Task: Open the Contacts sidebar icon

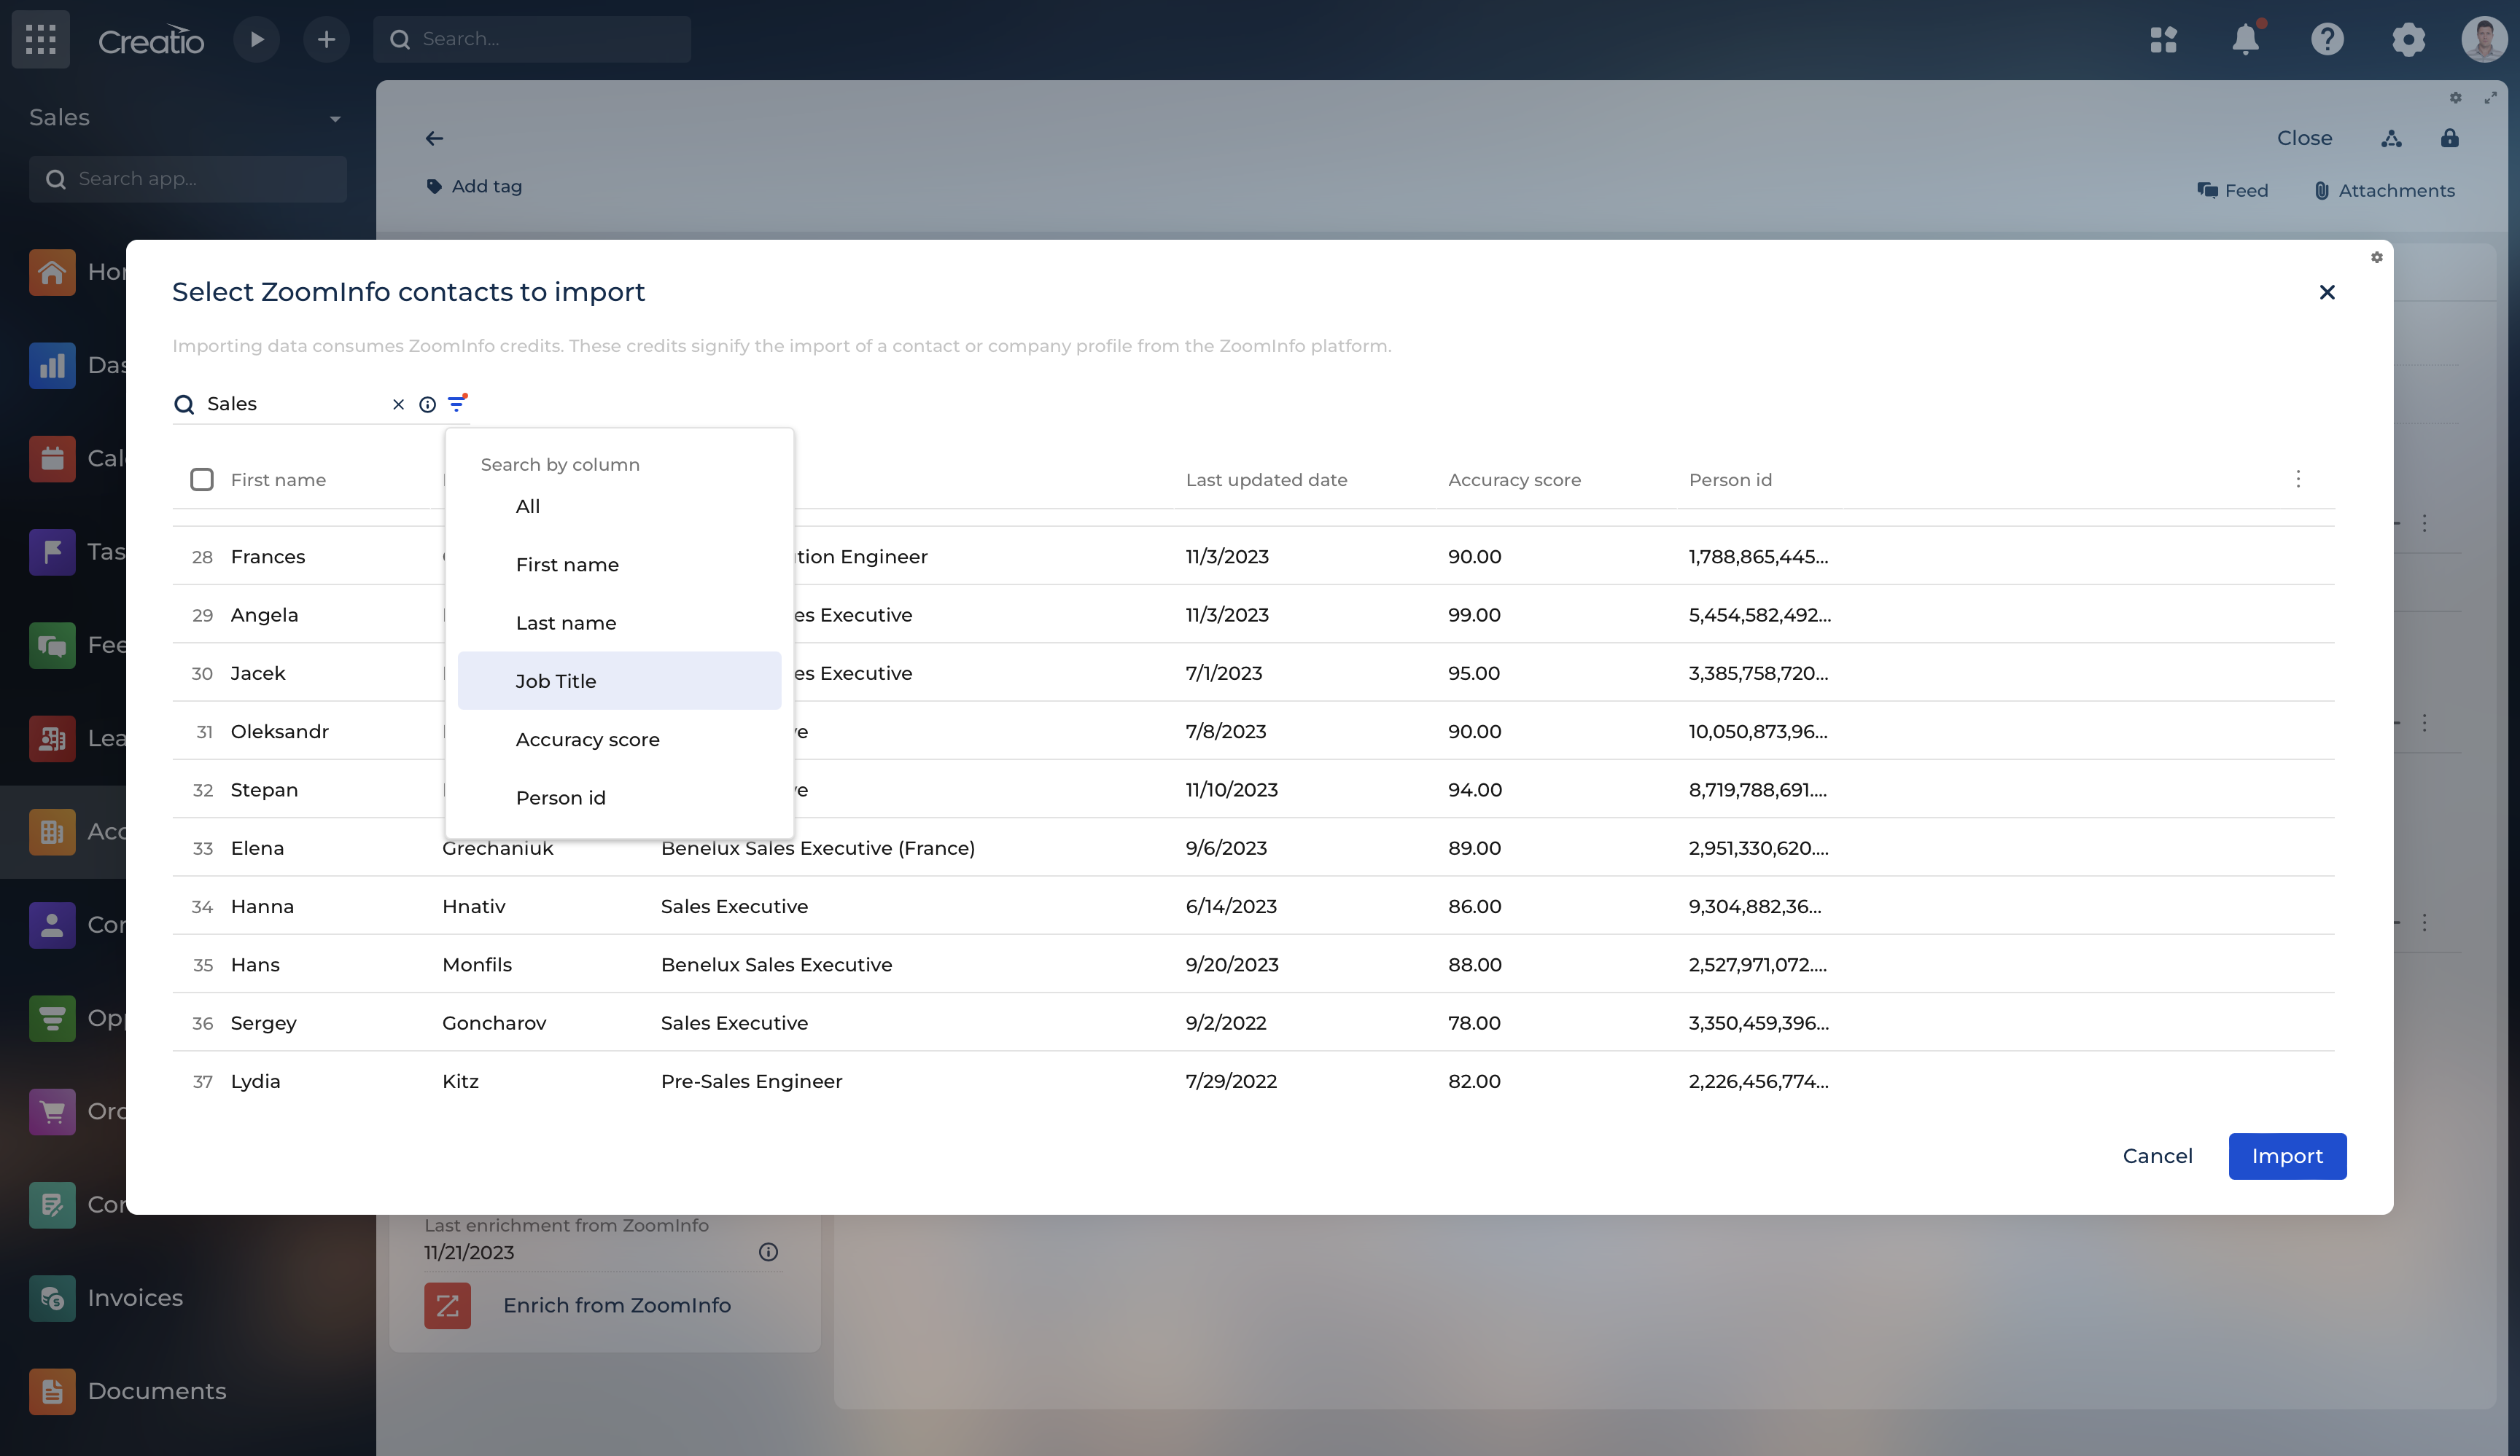Action: 52,925
